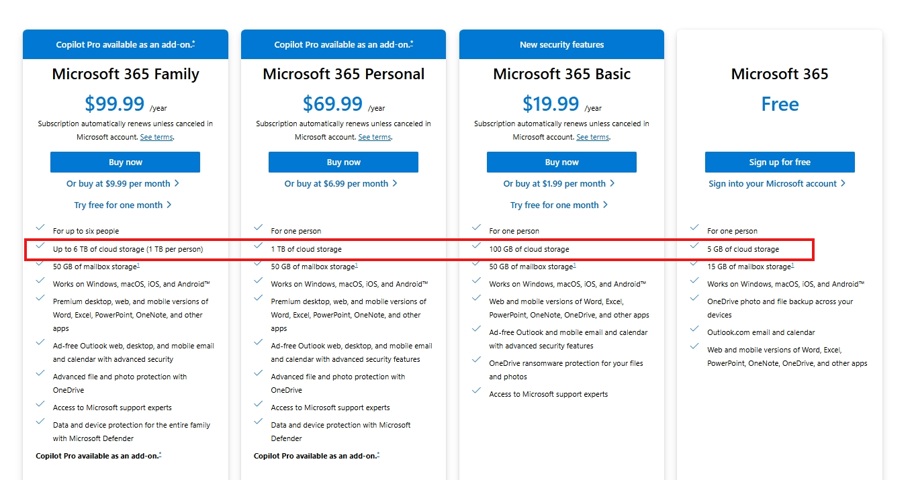This screenshot has height=480, width=914.
Task: Select Try free for one month under Family
Action: tap(123, 205)
